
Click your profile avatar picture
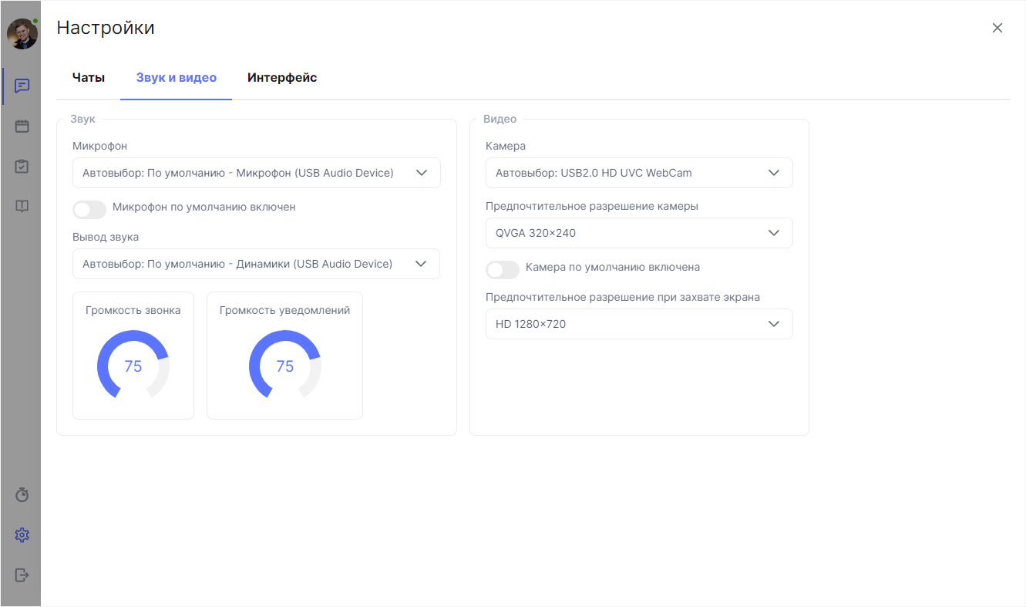point(21,33)
